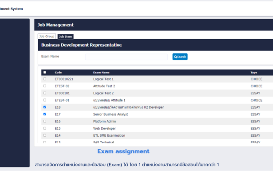
Task: Toggle the select-all checkbox in the table header
Action: (45, 72)
